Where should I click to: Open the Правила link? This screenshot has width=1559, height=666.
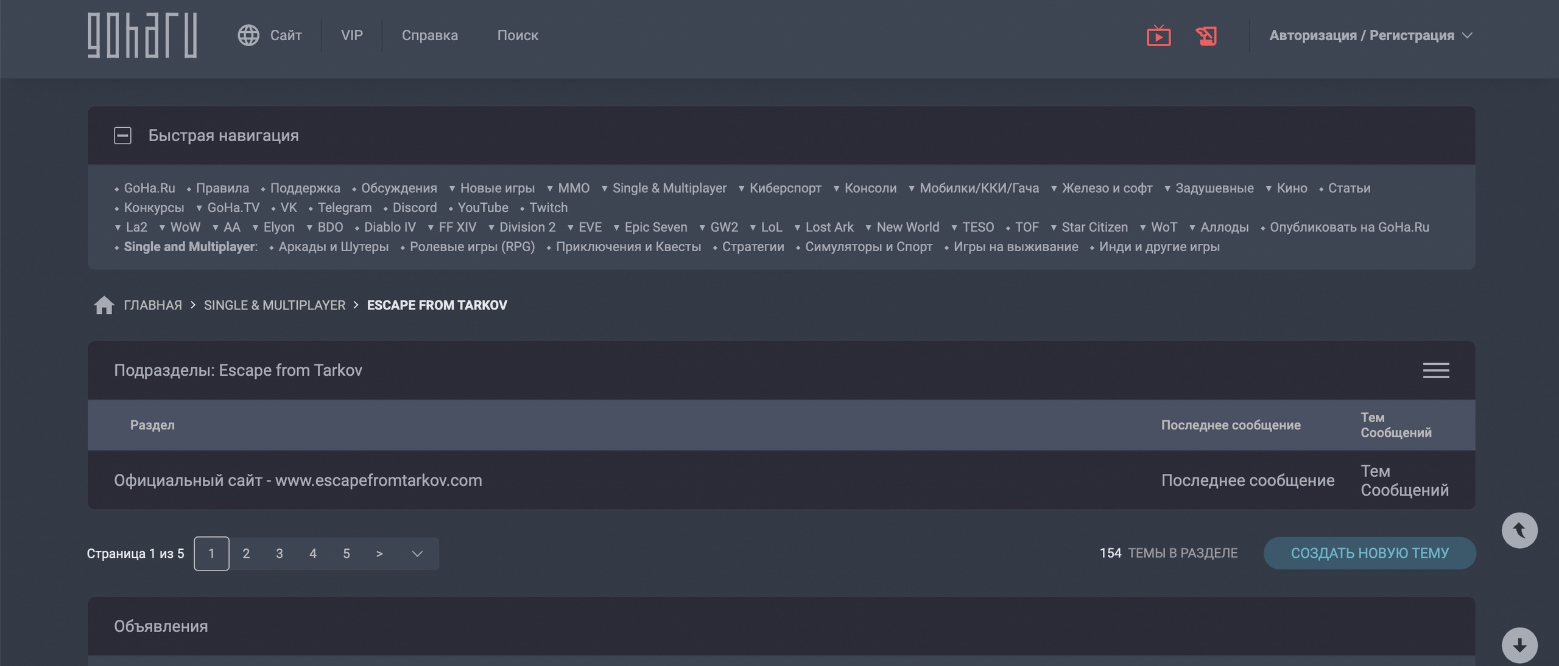[222, 188]
